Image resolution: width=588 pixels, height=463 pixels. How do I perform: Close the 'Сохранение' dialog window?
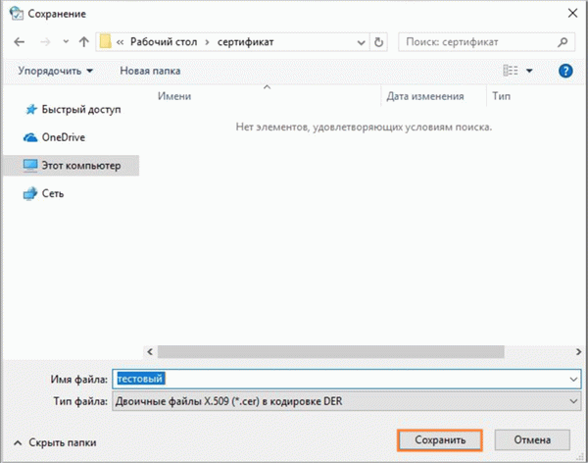(572, 13)
